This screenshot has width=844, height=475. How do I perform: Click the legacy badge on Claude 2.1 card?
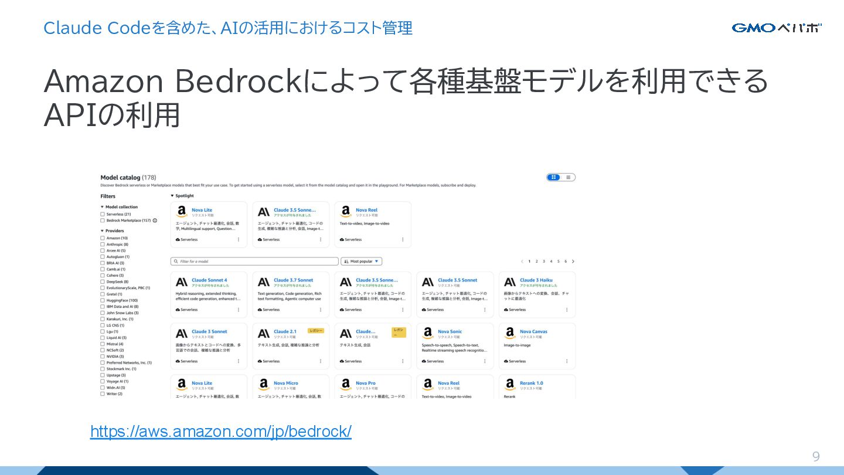pos(316,331)
